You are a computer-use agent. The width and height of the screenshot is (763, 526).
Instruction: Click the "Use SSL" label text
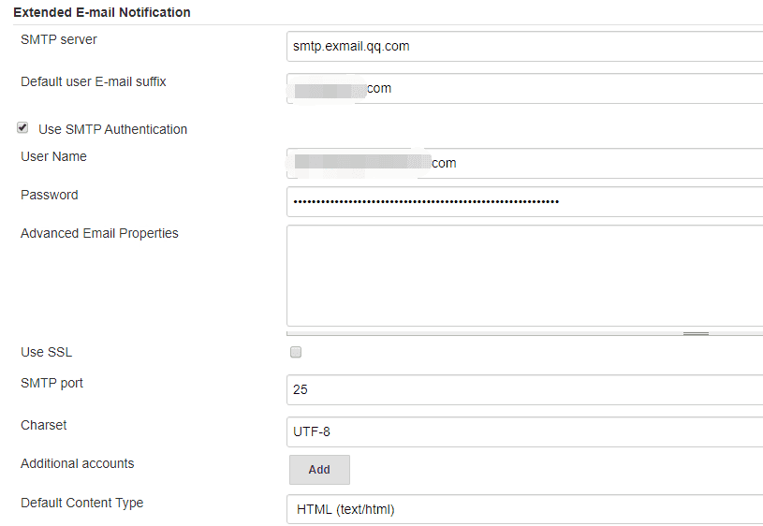coord(47,352)
